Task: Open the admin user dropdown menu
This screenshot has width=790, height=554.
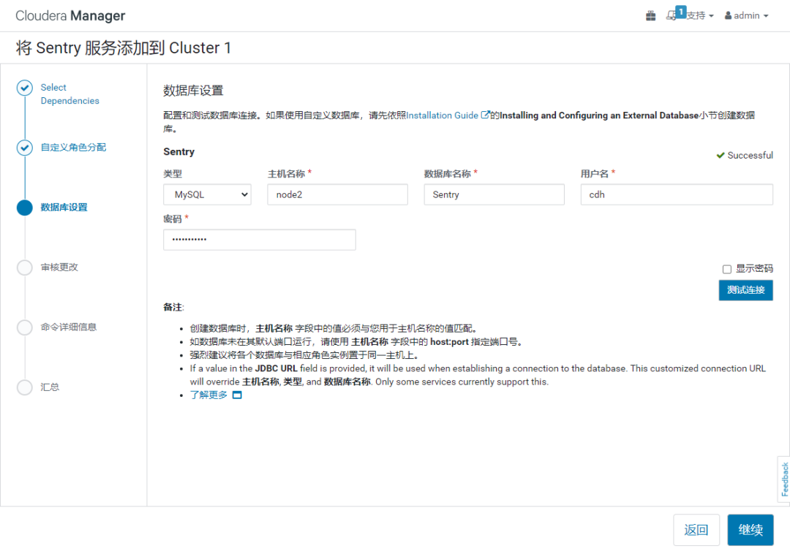Action: (746, 15)
